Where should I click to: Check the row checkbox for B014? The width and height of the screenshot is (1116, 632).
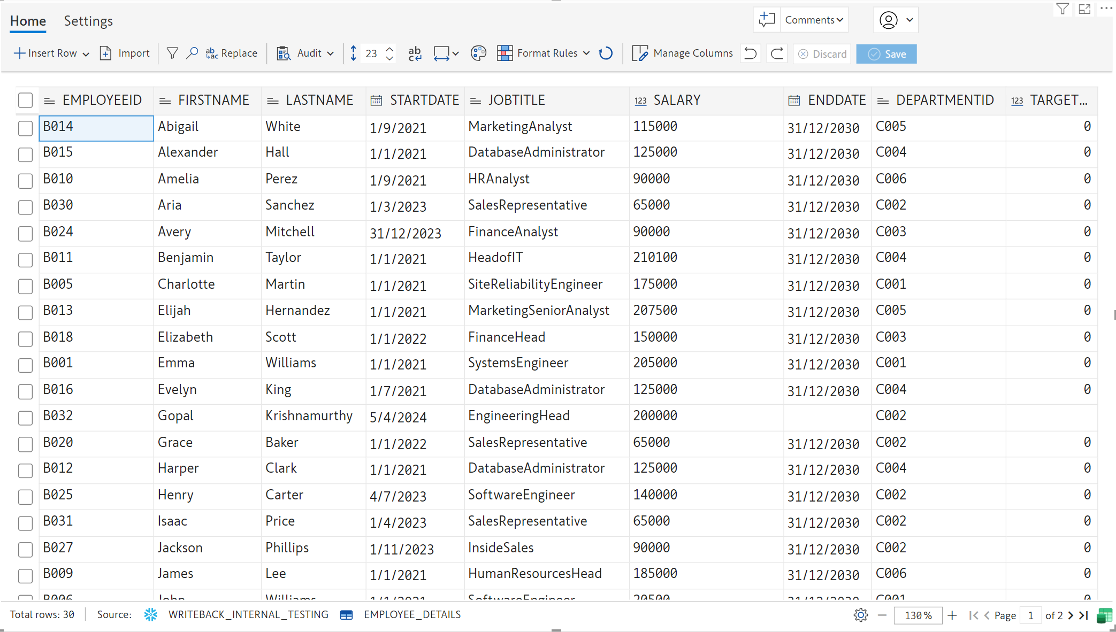pos(25,128)
